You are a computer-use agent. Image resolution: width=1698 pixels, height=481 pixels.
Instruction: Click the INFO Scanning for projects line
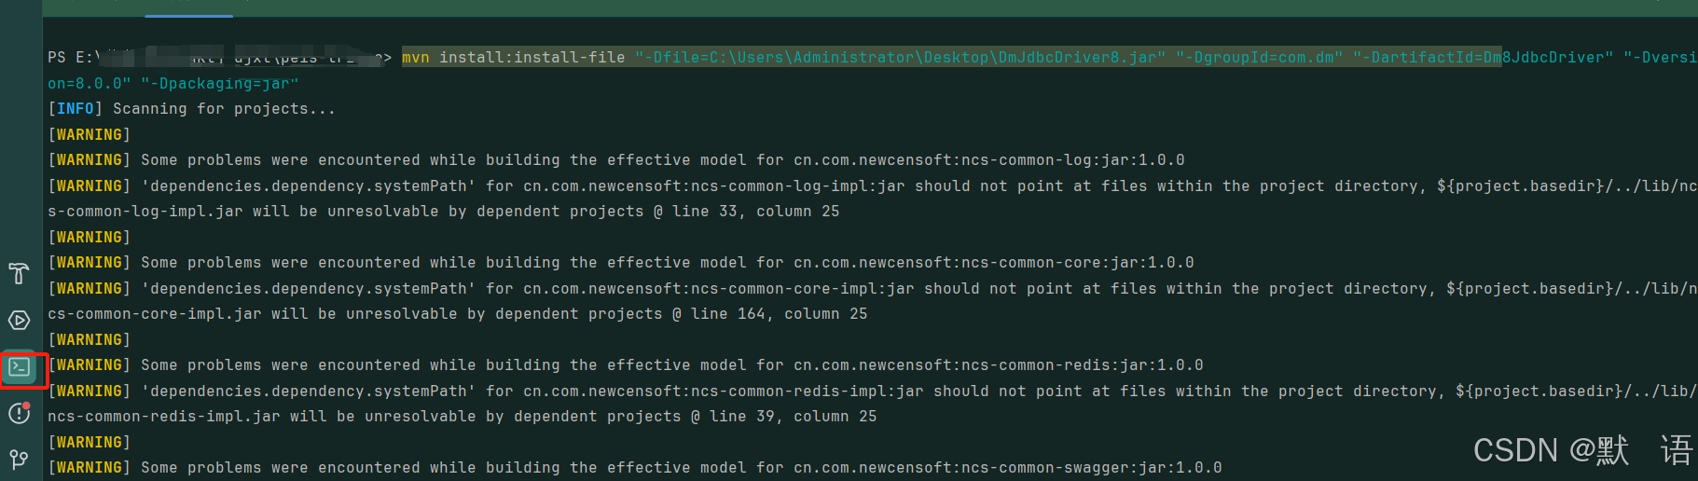[x=191, y=109]
